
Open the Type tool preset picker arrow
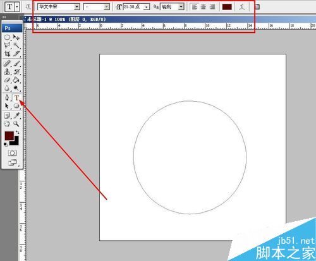click(x=17, y=7)
